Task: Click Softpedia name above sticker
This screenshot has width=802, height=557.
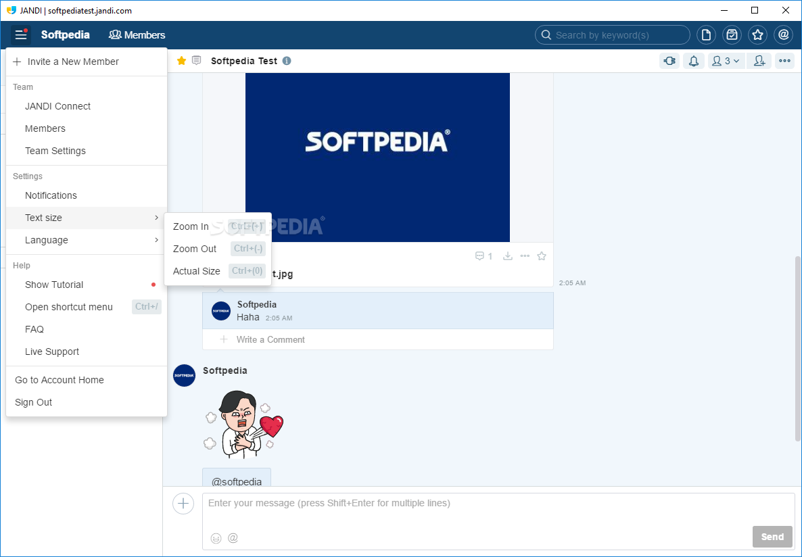Action: pos(225,371)
